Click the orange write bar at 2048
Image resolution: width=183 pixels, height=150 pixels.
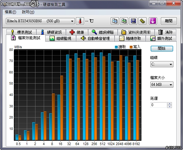coord(121,98)
